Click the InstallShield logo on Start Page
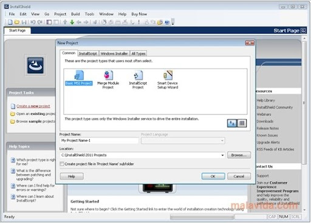Screen dimensions: 311x223 click(35, 65)
